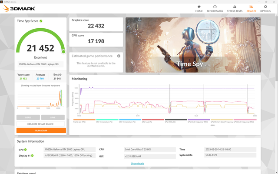Screen dimensions: 278x174
Task: Click the GUI version v2.31.8385 s64
Action: pyautogui.click(x=150, y=156)
